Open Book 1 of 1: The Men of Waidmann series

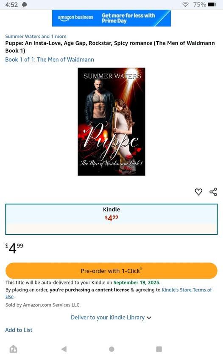tap(50, 60)
